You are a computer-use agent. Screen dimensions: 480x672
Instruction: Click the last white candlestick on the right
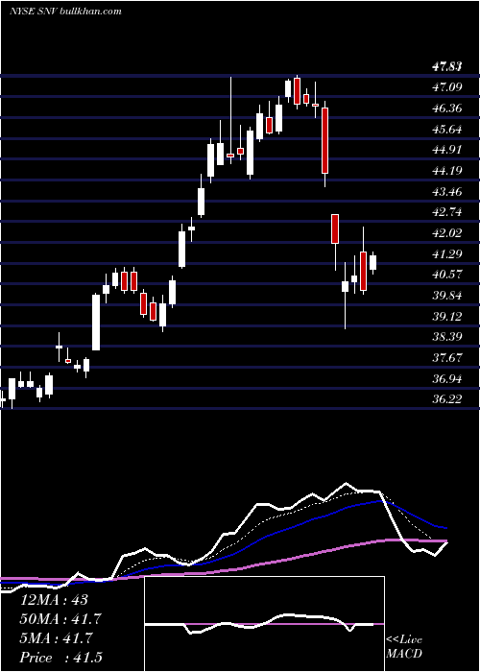[x=372, y=262]
